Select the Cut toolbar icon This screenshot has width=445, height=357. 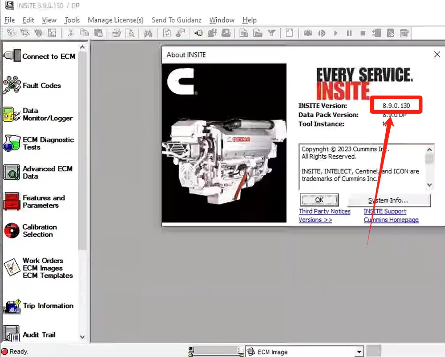[71, 33]
